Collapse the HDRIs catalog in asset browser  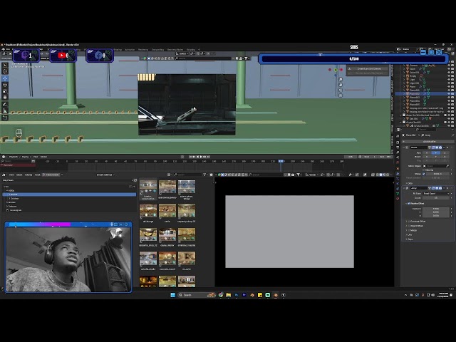click(7, 190)
